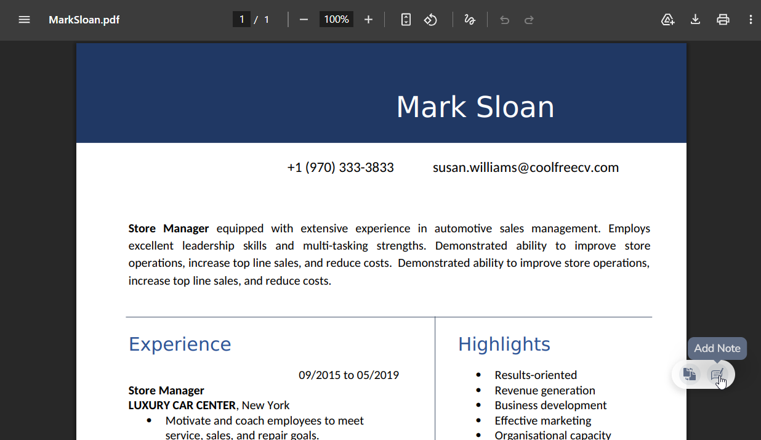
Task: Click the 100% zoom level field
Action: point(336,20)
